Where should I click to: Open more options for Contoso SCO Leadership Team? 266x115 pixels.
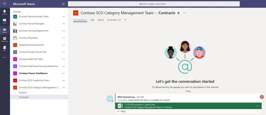[63, 81]
